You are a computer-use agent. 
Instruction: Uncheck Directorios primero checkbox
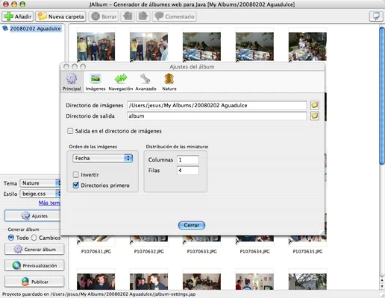click(x=76, y=186)
